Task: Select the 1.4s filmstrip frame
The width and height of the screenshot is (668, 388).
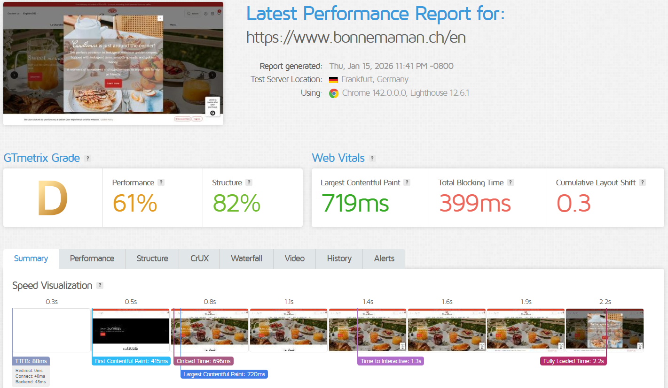Action: pos(368,330)
